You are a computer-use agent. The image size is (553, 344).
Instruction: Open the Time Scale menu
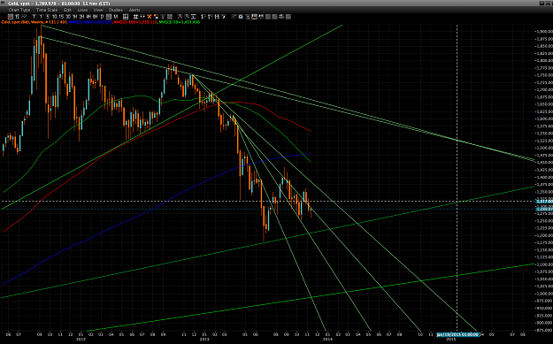pyautogui.click(x=47, y=10)
